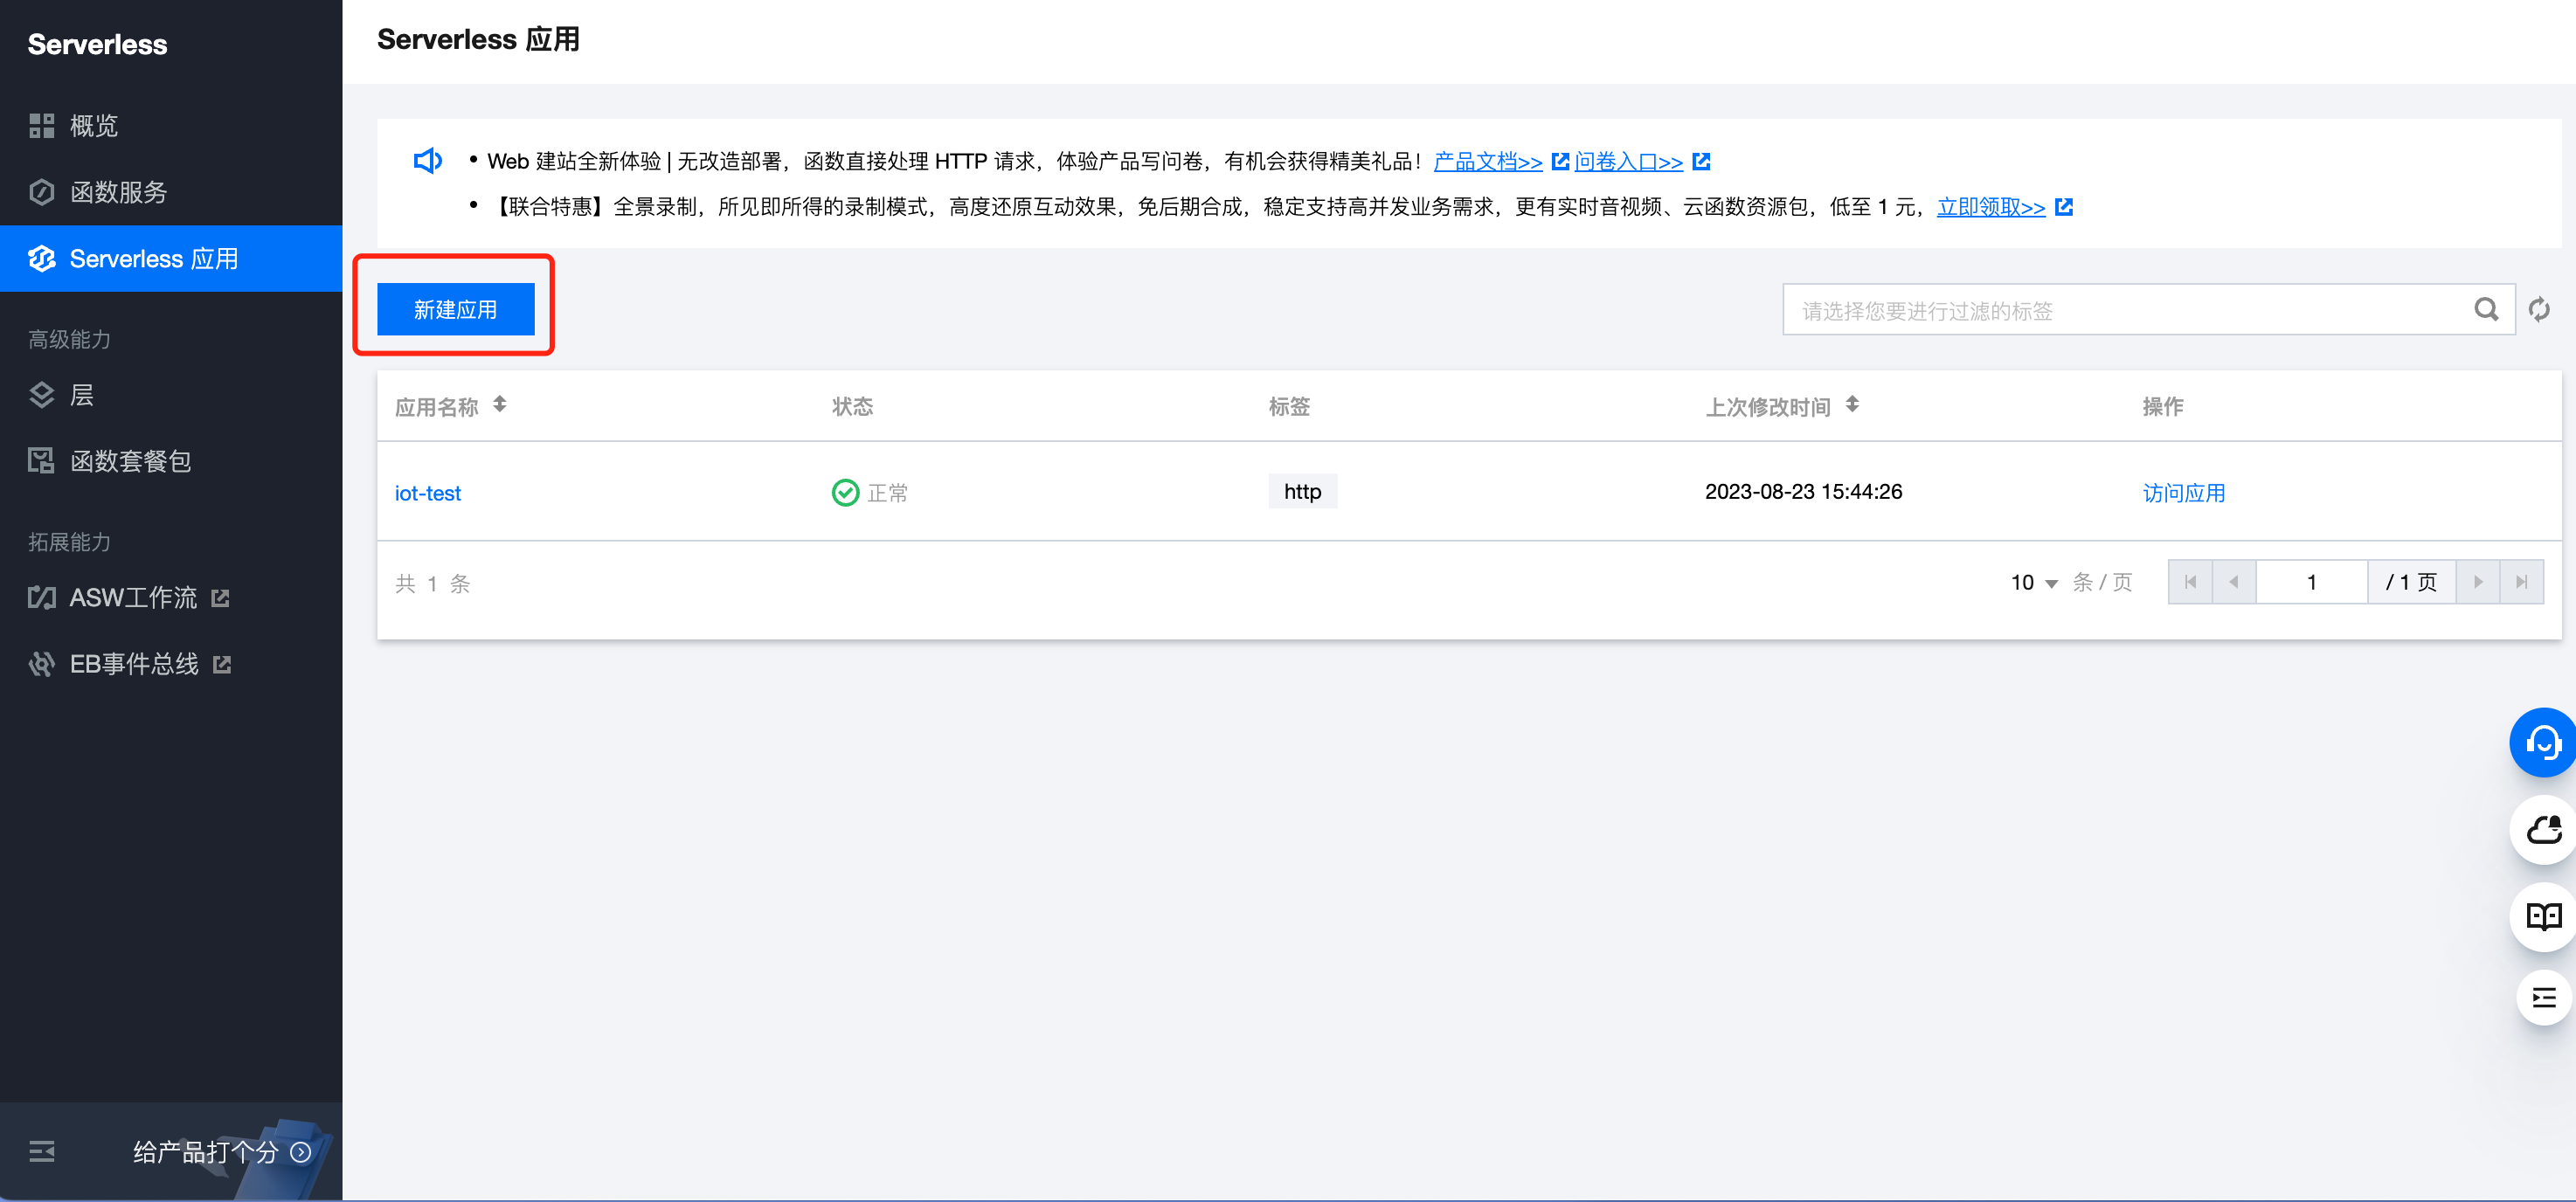The image size is (2576, 1202).
Task: Click the announcement speaker icon
Action: (x=427, y=161)
